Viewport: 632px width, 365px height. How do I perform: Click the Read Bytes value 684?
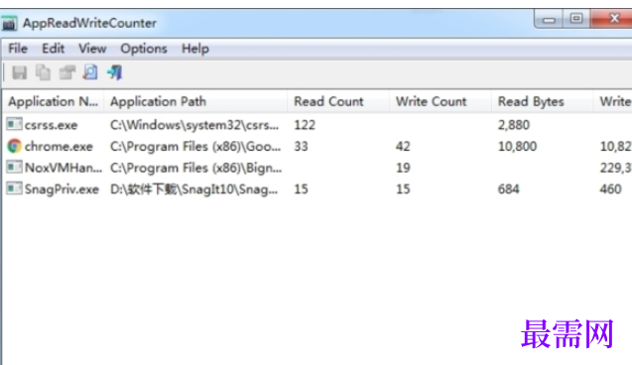click(508, 188)
